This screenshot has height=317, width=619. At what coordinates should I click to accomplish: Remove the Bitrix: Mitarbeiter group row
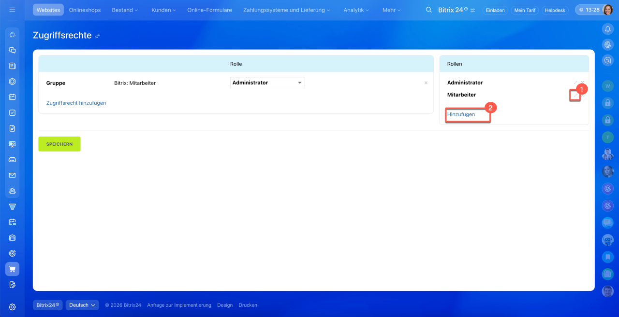coord(426,83)
